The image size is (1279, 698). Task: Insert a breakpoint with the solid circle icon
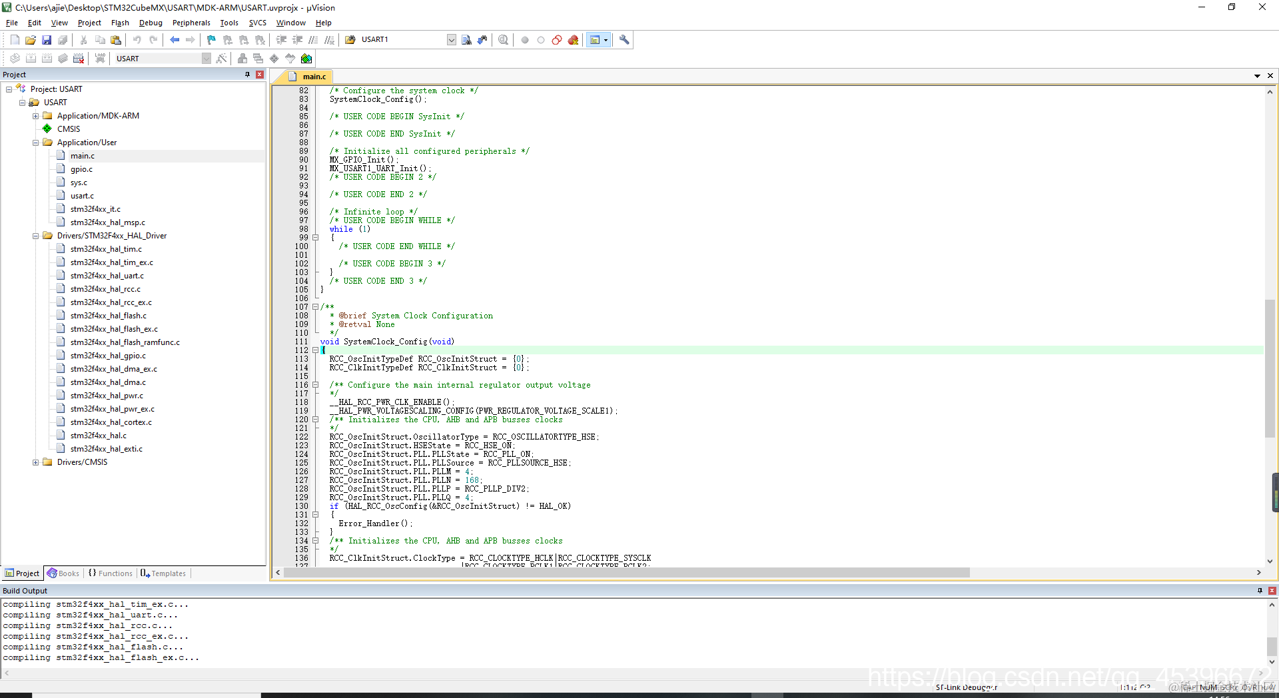pos(525,40)
